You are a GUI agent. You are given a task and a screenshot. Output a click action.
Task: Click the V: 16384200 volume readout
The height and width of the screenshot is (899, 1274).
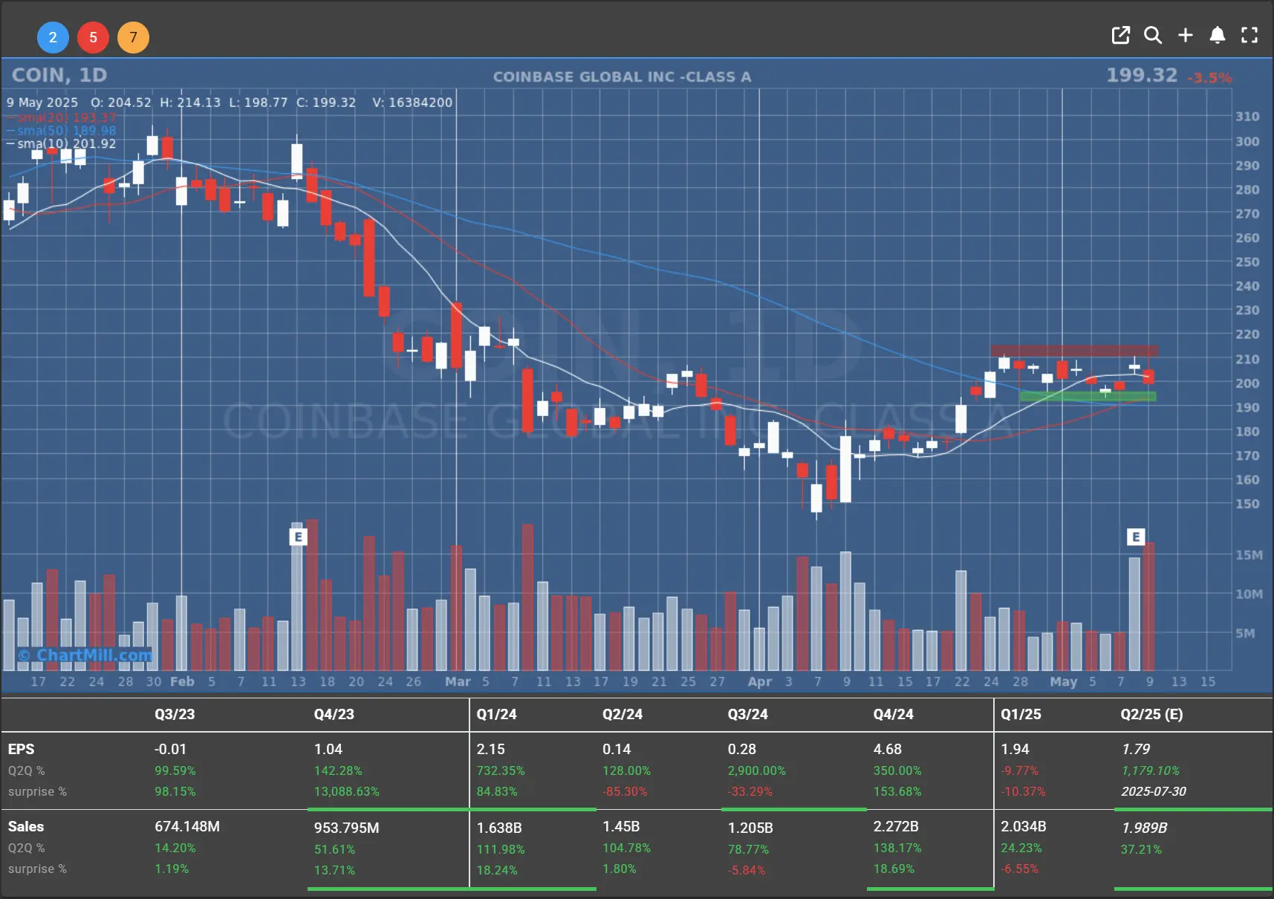coord(412,103)
